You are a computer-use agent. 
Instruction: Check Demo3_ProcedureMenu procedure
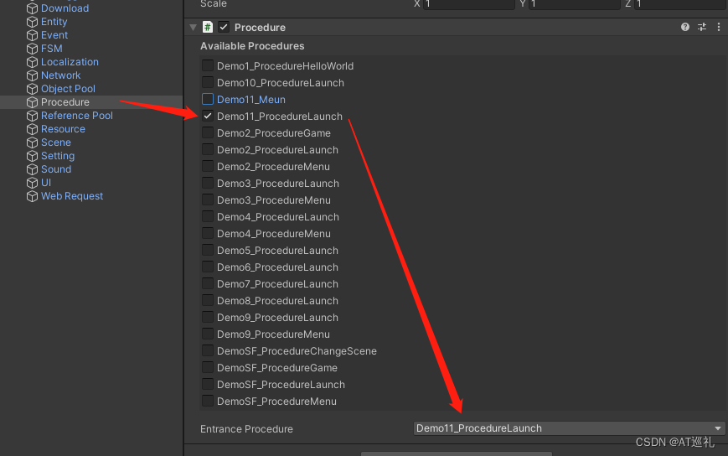pos(208,199)
